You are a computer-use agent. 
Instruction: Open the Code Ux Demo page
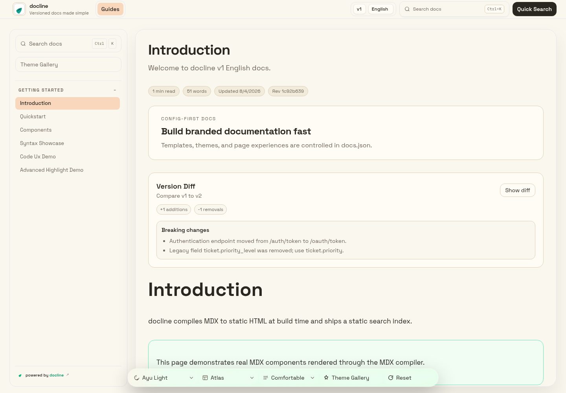click(68, 156)
